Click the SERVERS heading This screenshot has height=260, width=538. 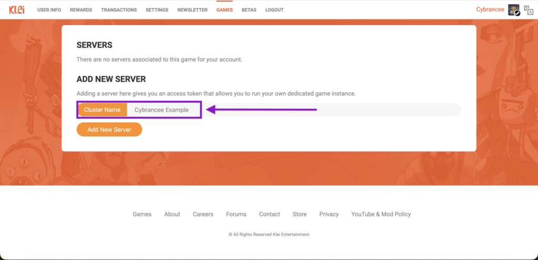click(95, 45)
